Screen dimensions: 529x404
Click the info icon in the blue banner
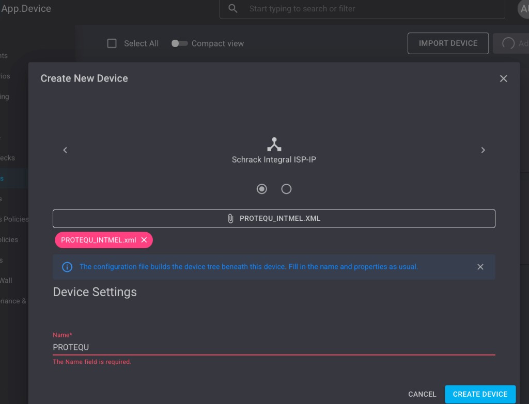67,267
